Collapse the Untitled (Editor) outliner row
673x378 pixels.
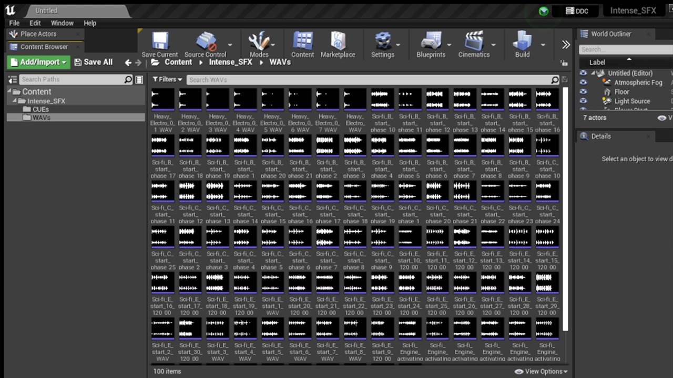(593, 73)
